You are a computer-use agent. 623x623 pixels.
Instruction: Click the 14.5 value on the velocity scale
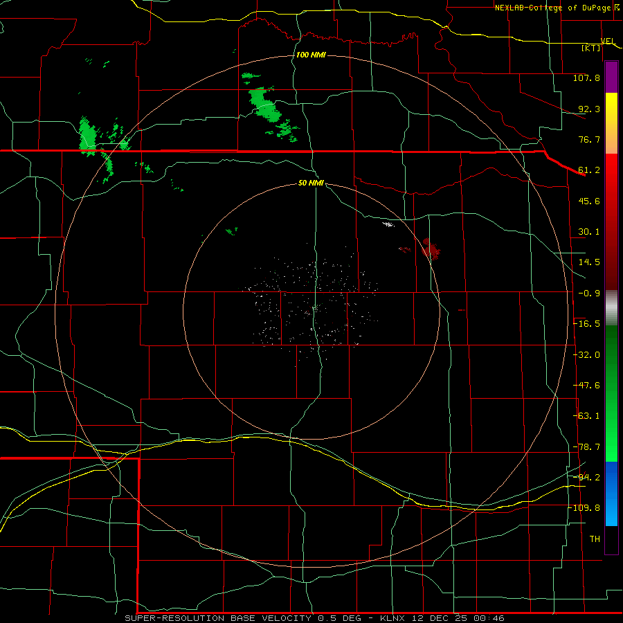(x=589, y=262)
